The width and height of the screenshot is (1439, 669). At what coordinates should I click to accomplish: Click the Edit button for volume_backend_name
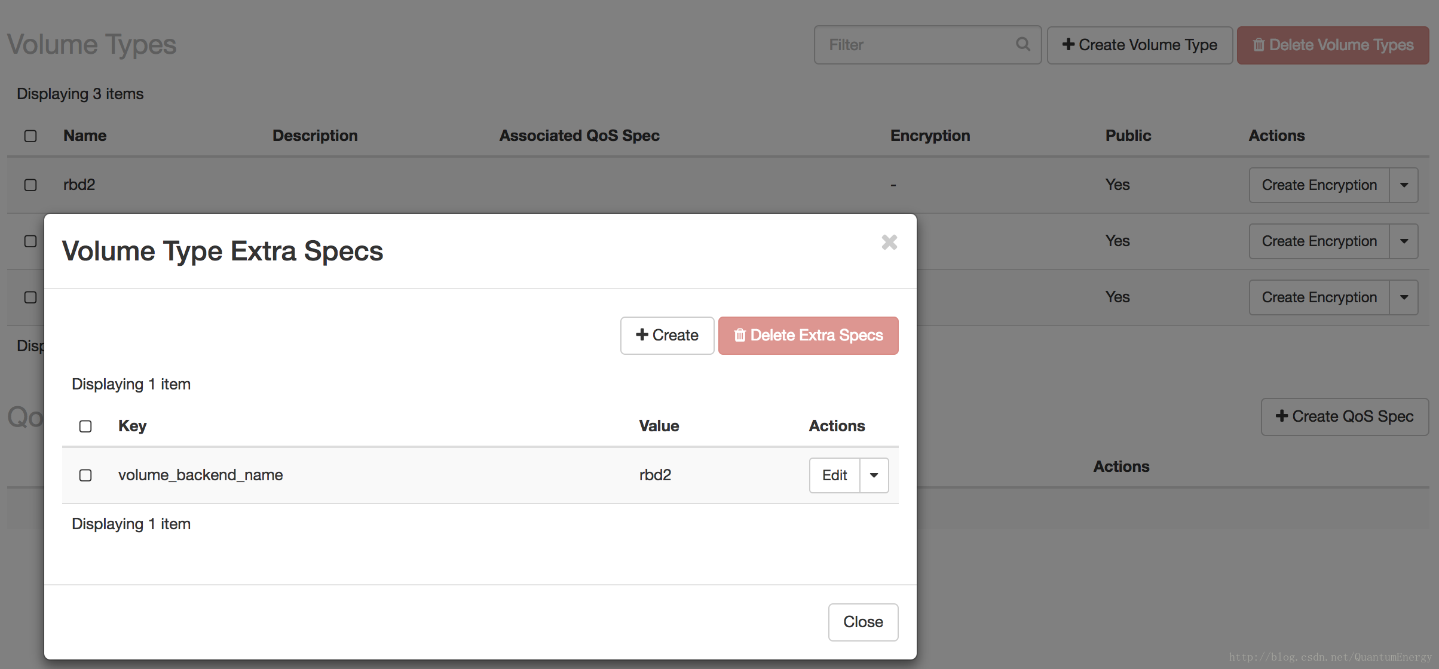pos(833,474)
